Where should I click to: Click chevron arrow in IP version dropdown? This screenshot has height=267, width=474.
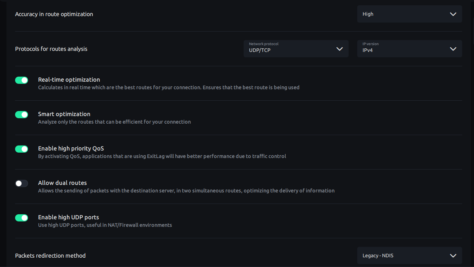(x=453, y=49)
